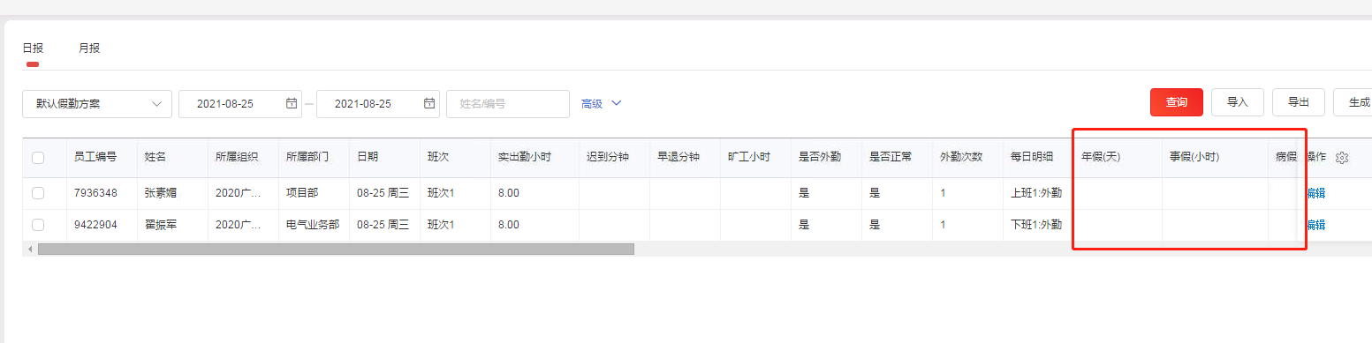Open the column settings gear icon
Viewport: 1372px width, 343px height.
pyautogui.click(x=1342, y=158)
